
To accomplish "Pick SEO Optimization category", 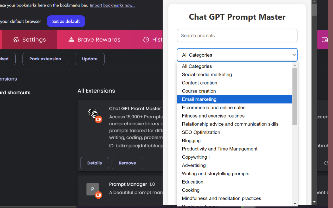I will (234, 132).
